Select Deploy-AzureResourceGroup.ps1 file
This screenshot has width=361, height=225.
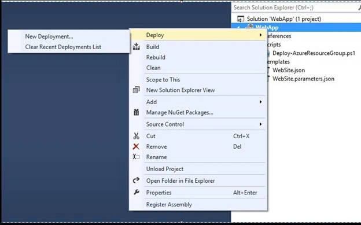(314, 53)
